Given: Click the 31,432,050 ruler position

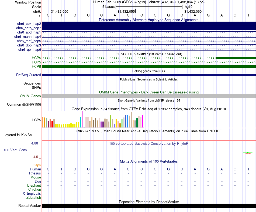Looking at the screenshot, I should 60,11.
